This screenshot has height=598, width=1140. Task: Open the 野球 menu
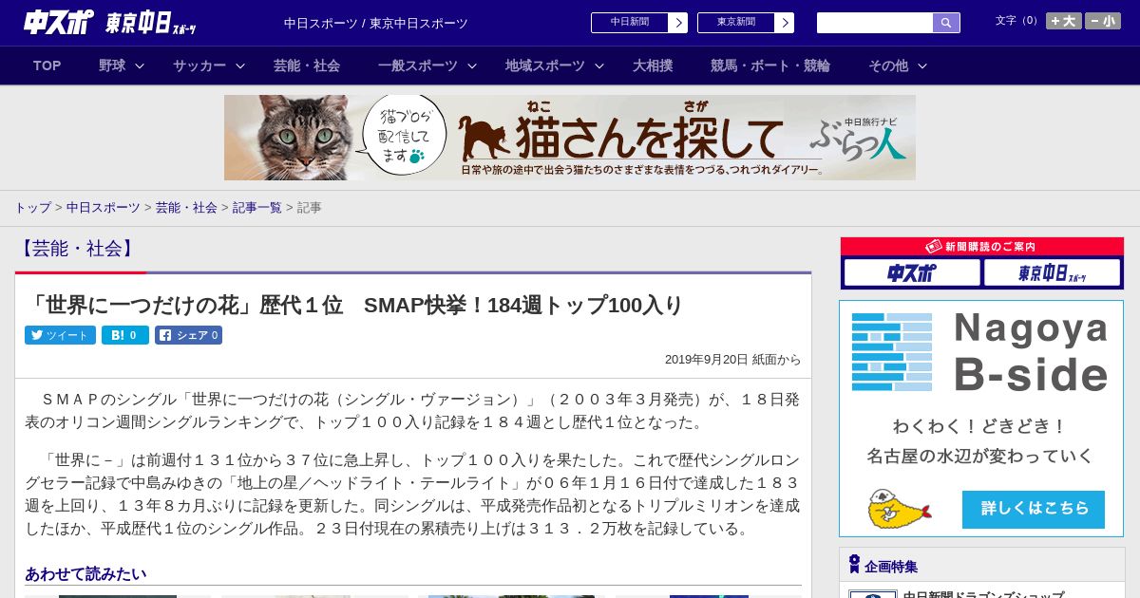tap(112, 65)
